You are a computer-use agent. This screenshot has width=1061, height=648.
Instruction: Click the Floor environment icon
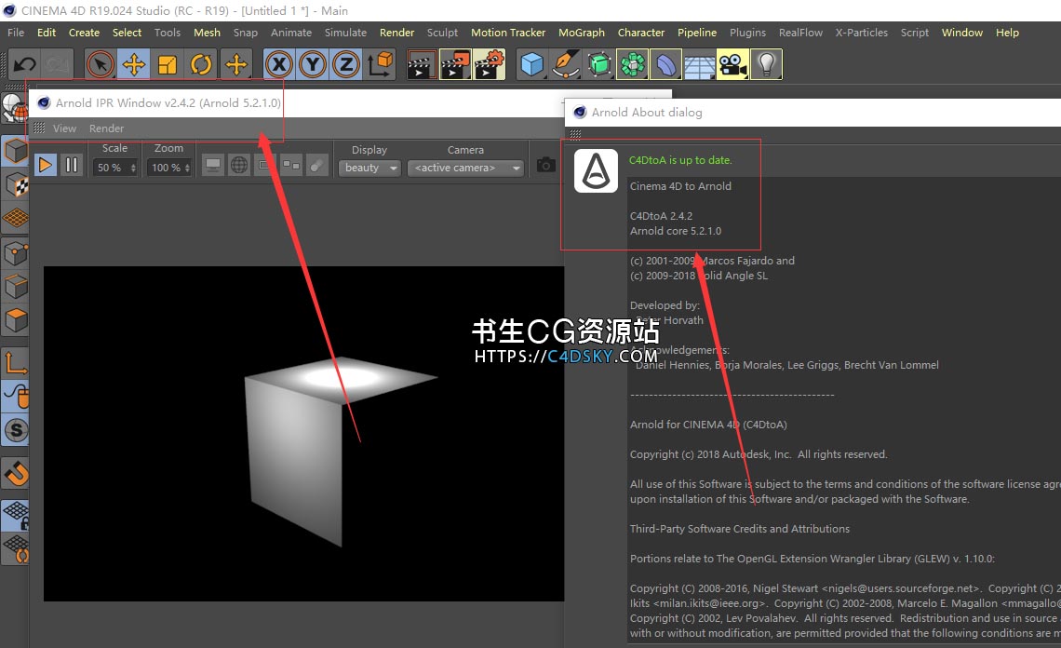click(x=699, y=65)
